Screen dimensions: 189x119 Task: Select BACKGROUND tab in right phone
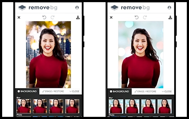tap(119, 91)
